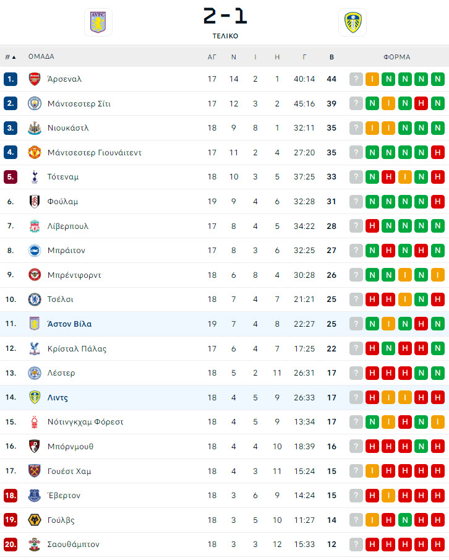Click the Wolves club logo
This screenshot has width=449, height=560.
click(x=35, y=520)
